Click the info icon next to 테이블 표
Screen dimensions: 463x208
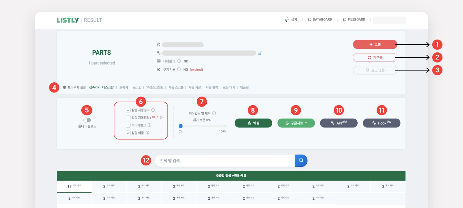tap(179, 61)
